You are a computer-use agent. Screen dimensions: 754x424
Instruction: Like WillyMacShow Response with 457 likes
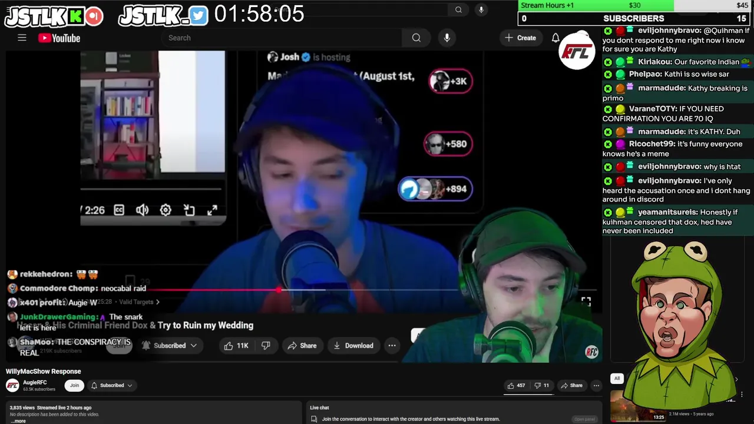pos(515,386)
